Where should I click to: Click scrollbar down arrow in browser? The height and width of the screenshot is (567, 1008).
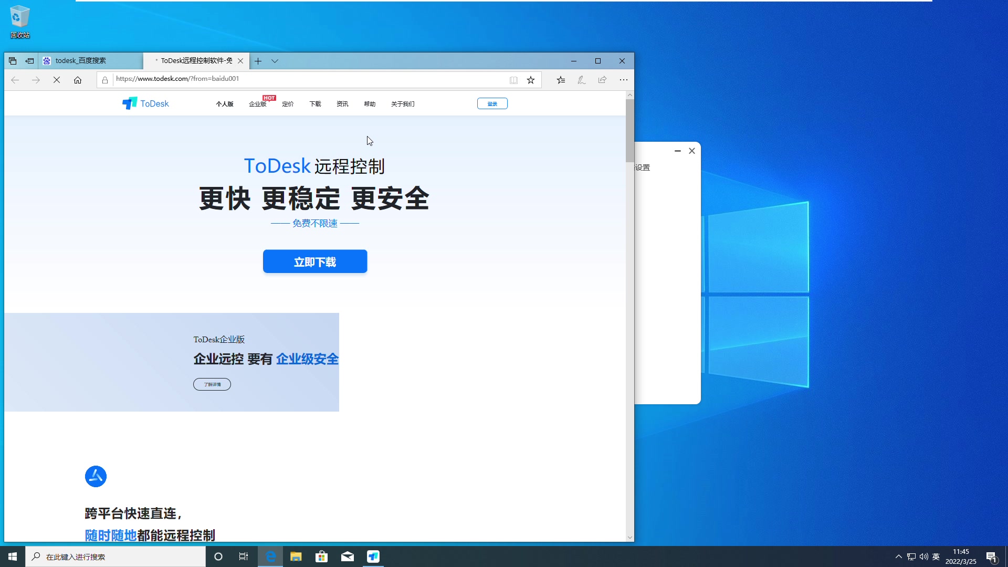(629, 537)
